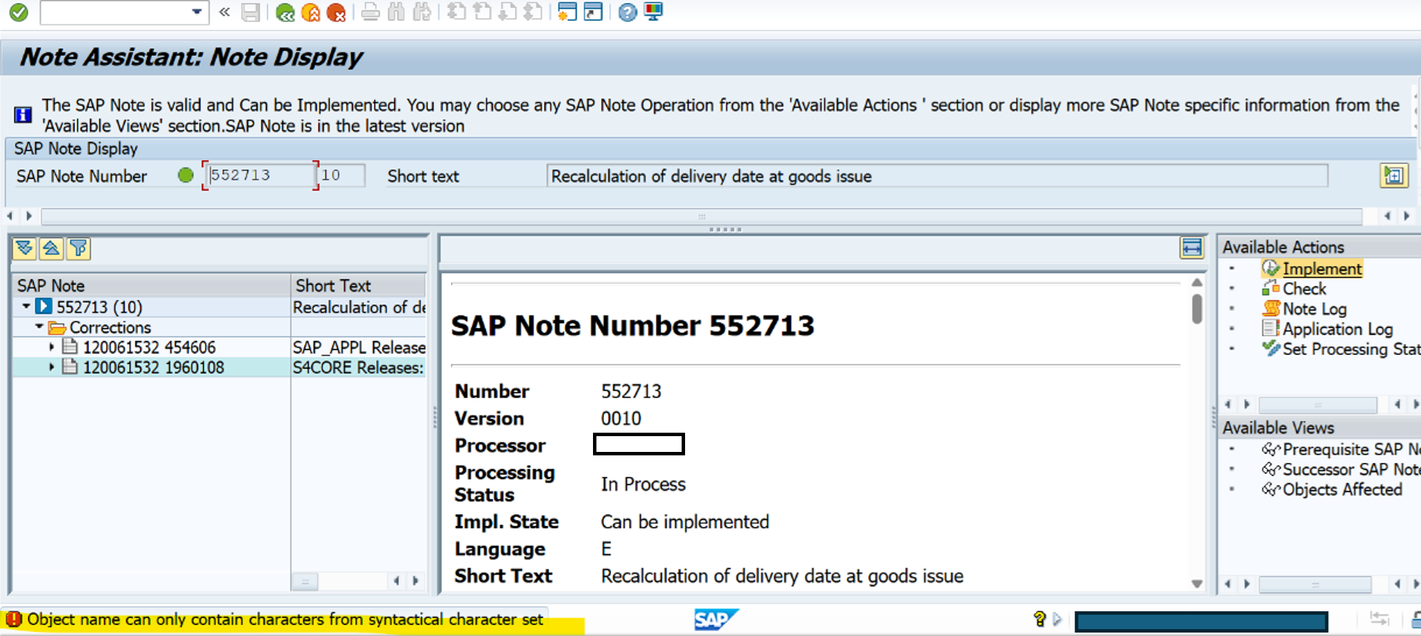Image resolution: width=1421 pixels, height=636 pixels.
Task: Click the tree Short Text column horizontal scrollbar
Action: pos(305,582)
